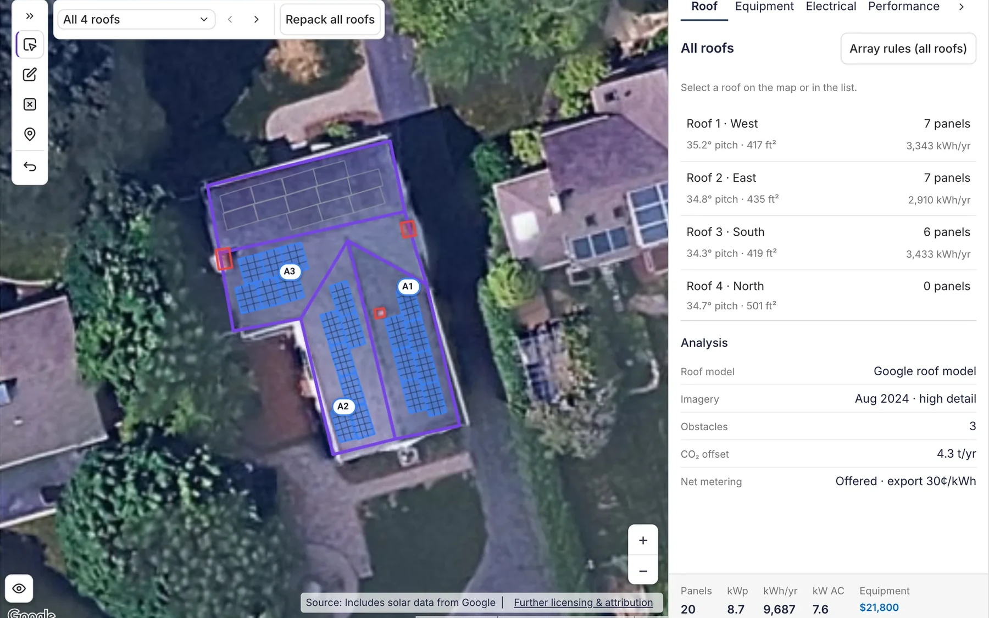Switch to the Roof tab
Viewport: 989px width, 618px height.
click(x=704, y=7)
